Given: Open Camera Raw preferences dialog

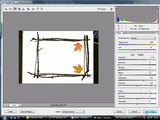Looking at the screenshot, I should point(33,9).
